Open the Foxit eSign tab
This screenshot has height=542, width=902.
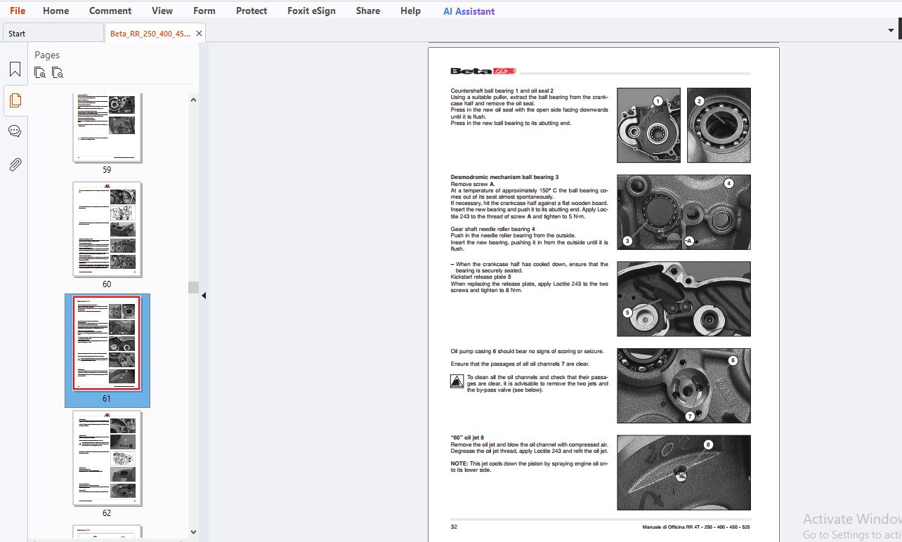(311, 11)
